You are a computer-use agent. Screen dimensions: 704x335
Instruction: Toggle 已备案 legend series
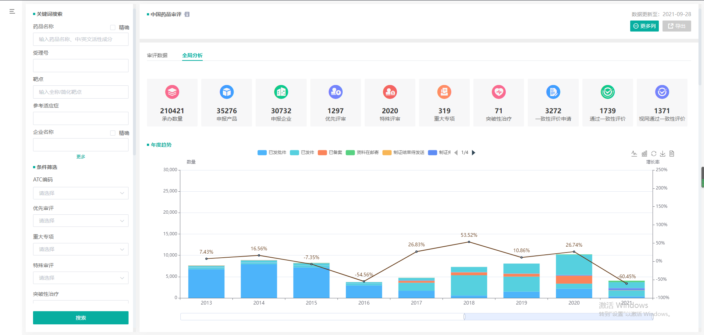pos(330,152)
